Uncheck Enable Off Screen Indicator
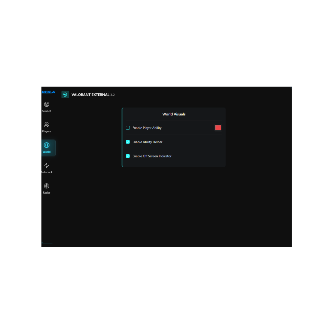The width and height of the screenshot is (334, 334). [x=128, y=156]
